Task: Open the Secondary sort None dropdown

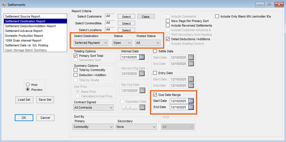Action: 136,127
